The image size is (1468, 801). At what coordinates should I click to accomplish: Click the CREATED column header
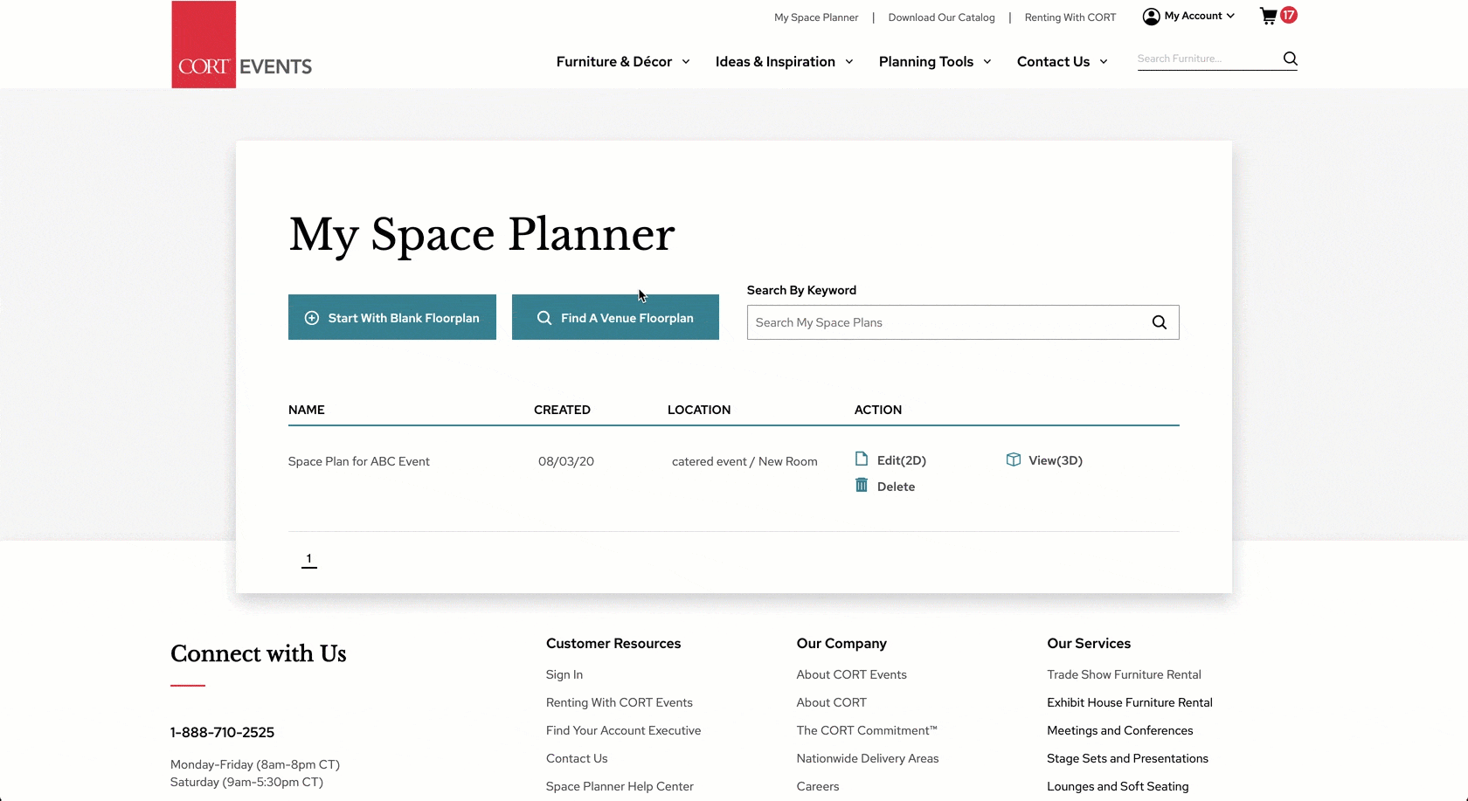pyautogui.click(x=562, y=410)
